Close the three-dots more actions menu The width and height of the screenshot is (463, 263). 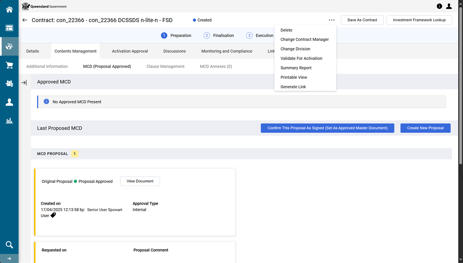332,20
